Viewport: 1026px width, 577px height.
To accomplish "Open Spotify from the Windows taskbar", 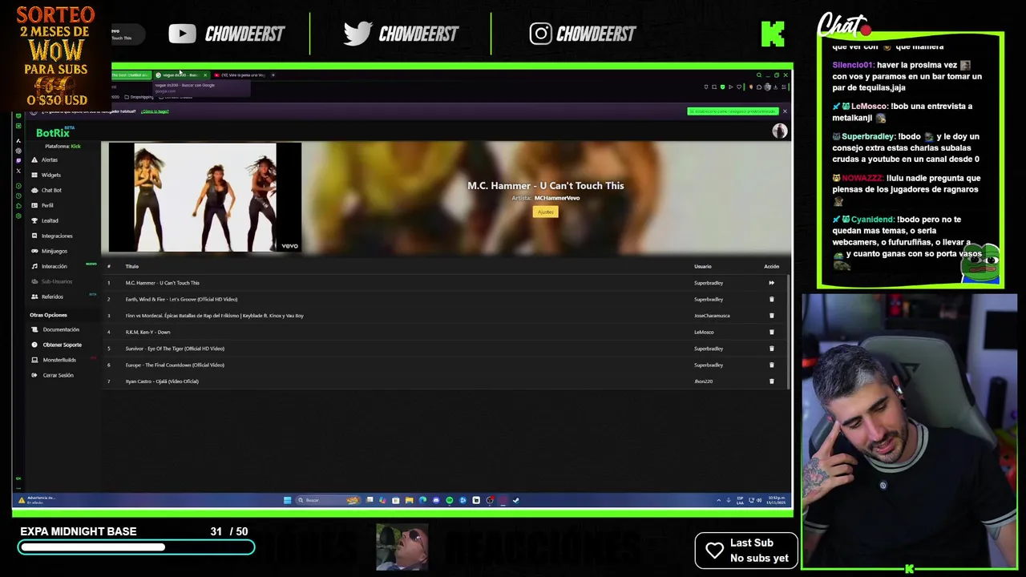I will pos(449,500).
